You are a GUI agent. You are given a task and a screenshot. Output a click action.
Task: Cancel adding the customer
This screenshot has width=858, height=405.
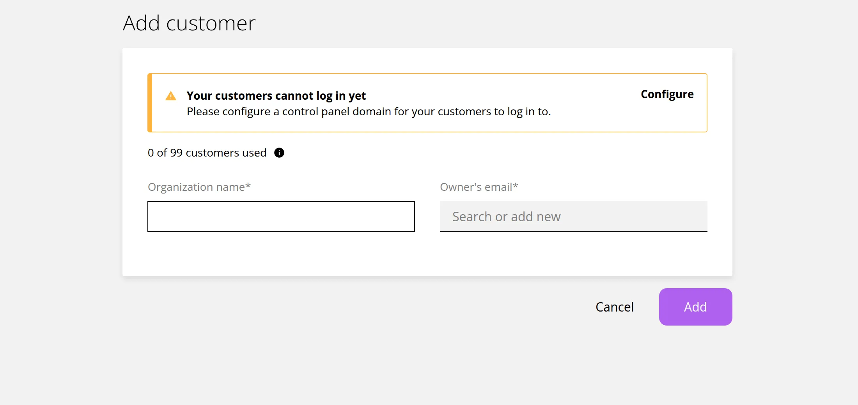[x=615, y=307]
